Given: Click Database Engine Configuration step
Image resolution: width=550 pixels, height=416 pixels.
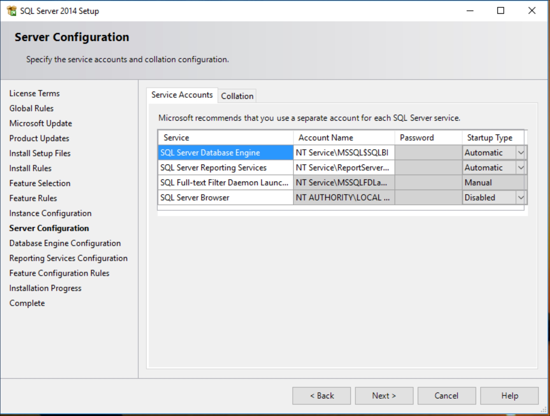Looking at the screenshot, I should [x=65, y=243].
